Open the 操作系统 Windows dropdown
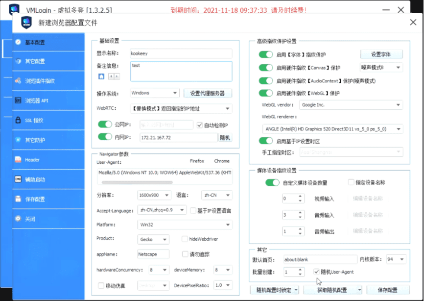Viewport: 424px width, 301px height. point(154,93)
